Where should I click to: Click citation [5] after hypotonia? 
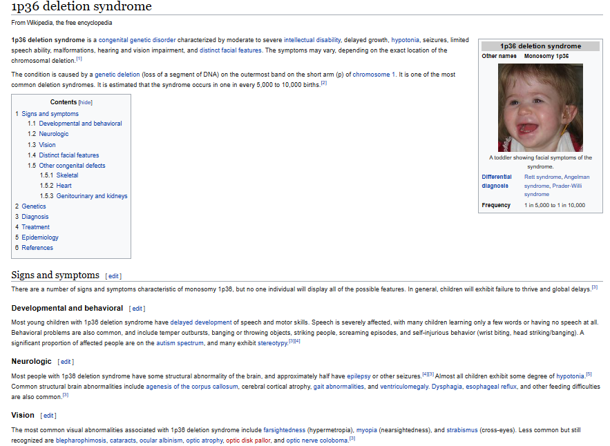point(589,374)
